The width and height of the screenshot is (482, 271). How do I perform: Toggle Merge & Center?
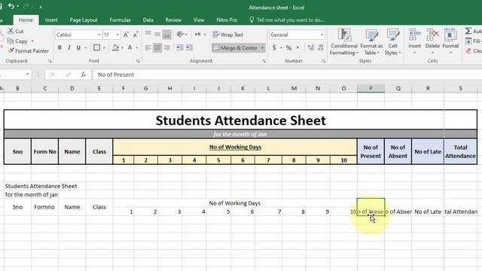236,47
